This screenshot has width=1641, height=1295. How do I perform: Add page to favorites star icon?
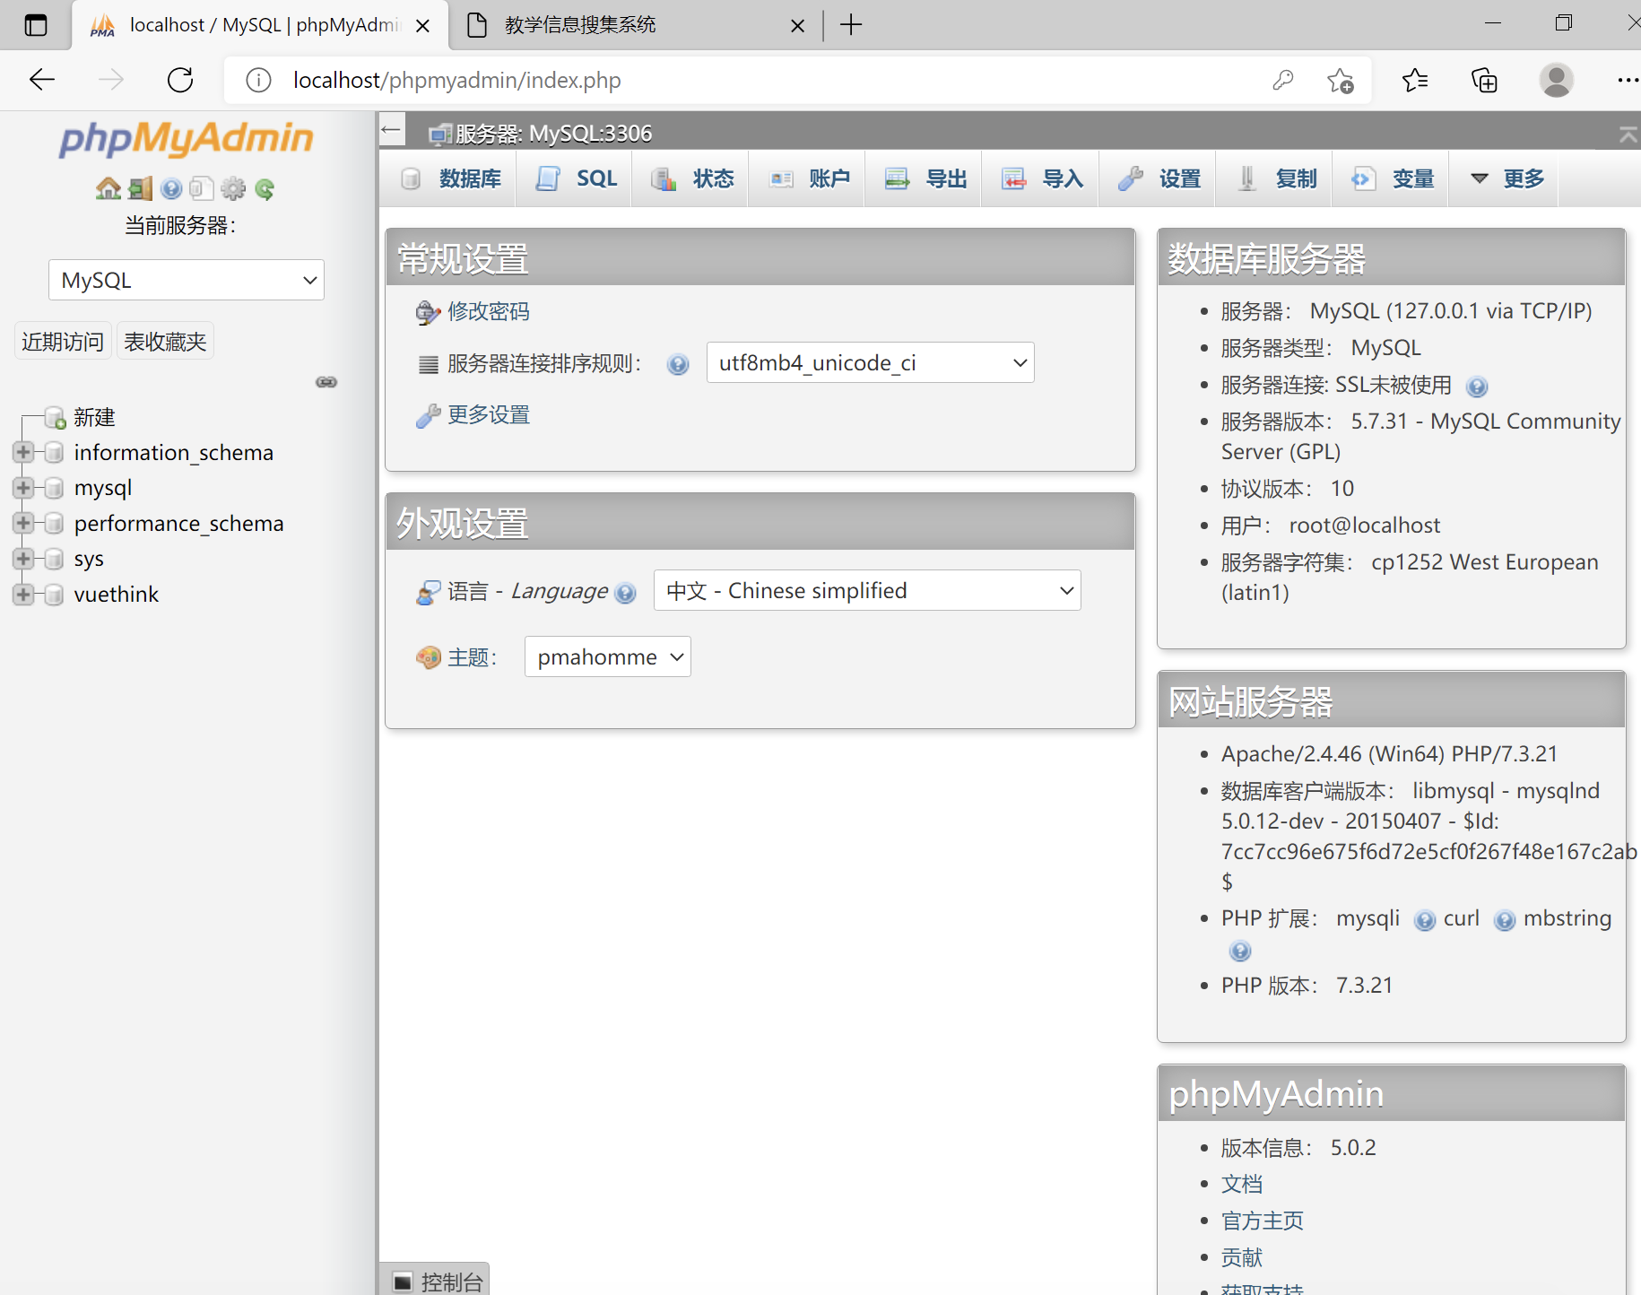pos(1341,80)
